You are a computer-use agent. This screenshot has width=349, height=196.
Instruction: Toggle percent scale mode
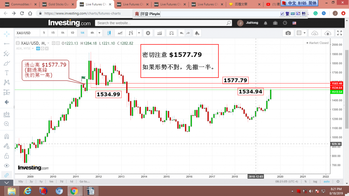(306, 181)
